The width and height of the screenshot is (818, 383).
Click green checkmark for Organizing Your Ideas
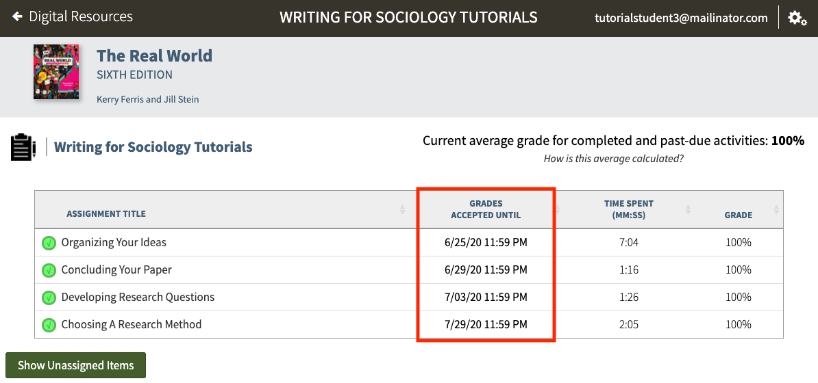(x=49, y=243)
